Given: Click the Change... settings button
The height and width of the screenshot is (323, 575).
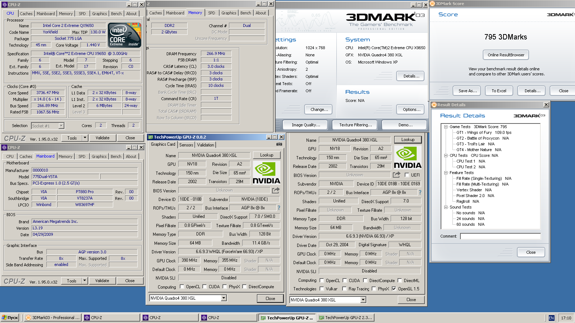Looking at the screenshot, I should click(x=319, y=109).
